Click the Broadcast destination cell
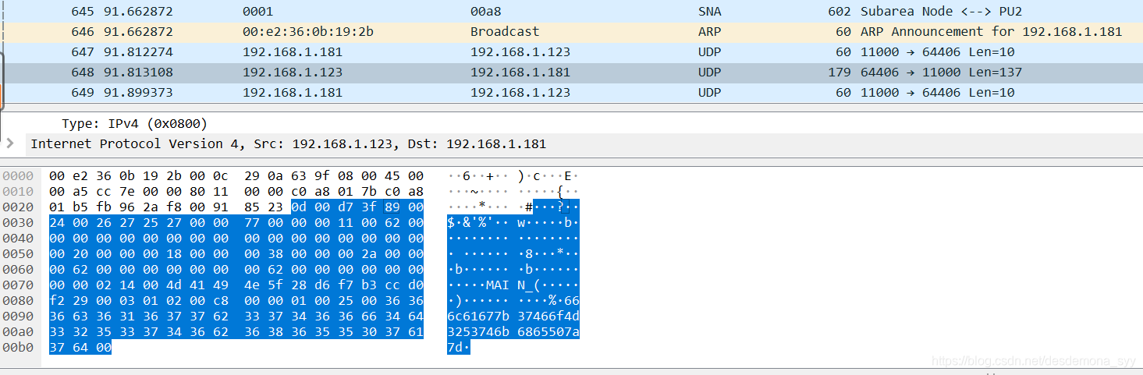Image resolution: width=1143 pixels, height=375 pixels. point(505,32)
